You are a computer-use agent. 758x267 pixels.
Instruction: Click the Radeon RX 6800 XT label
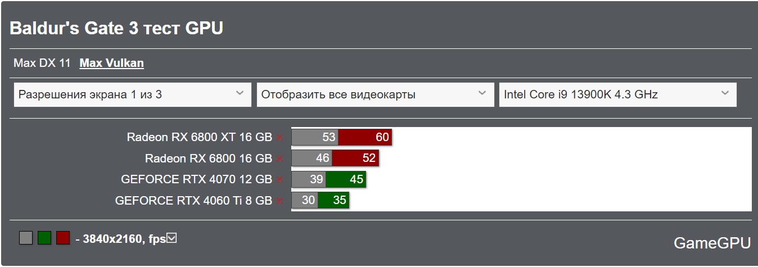(x=199, y=137)
